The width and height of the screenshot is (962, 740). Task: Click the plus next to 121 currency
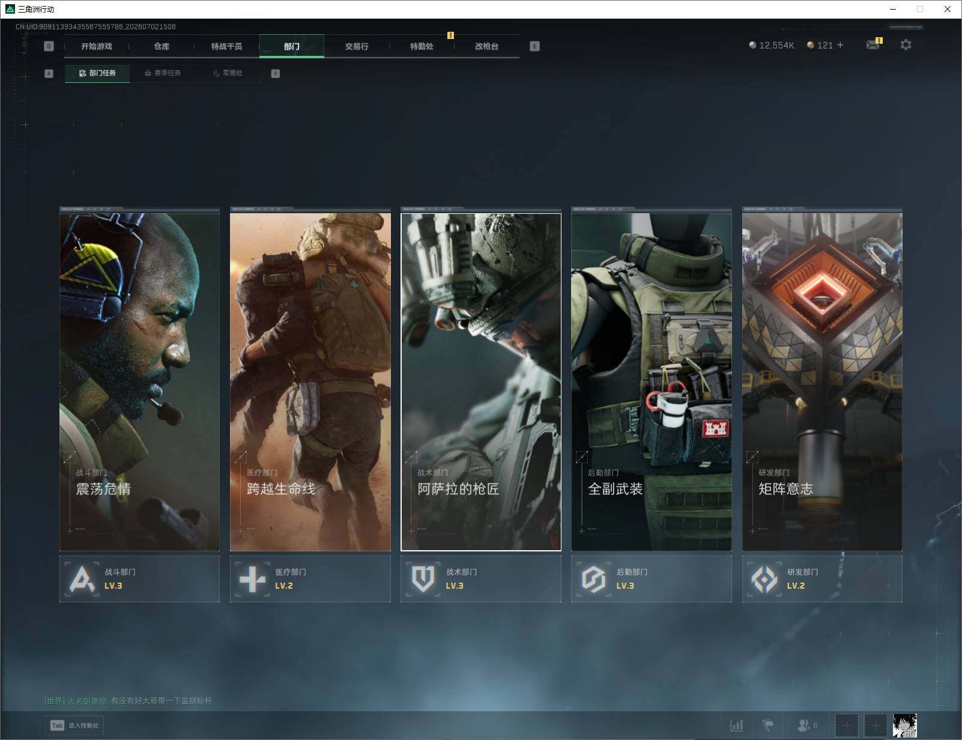[840, 45]
